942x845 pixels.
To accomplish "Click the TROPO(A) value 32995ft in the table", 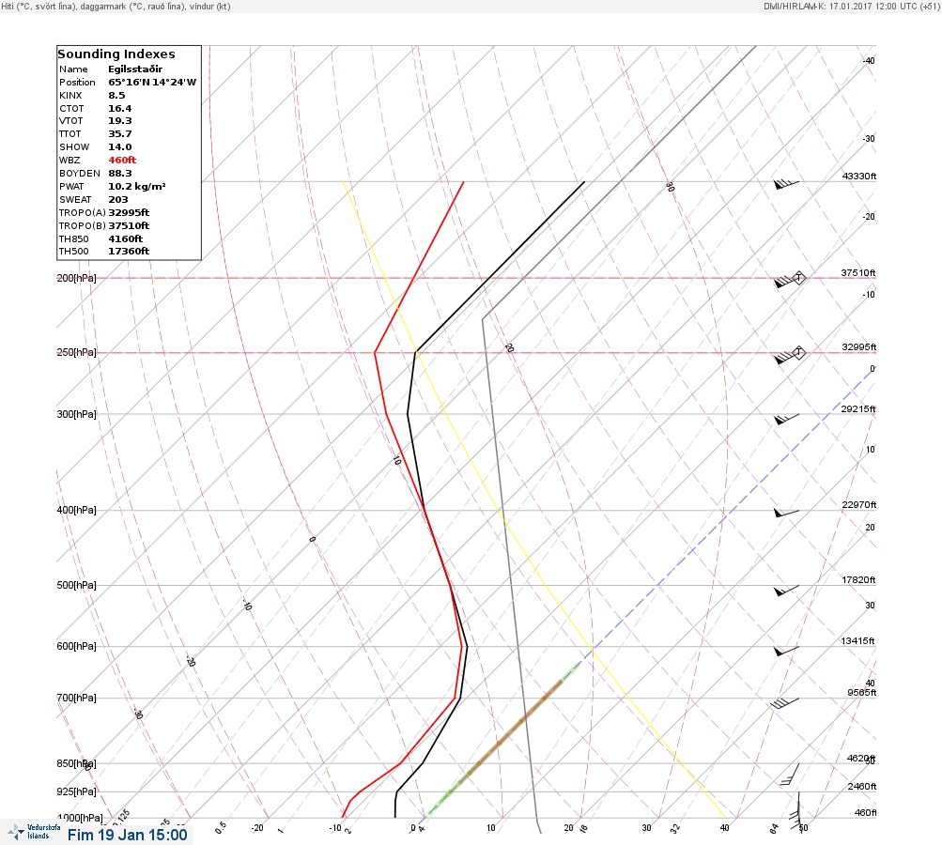I will (x=129, y=212).
